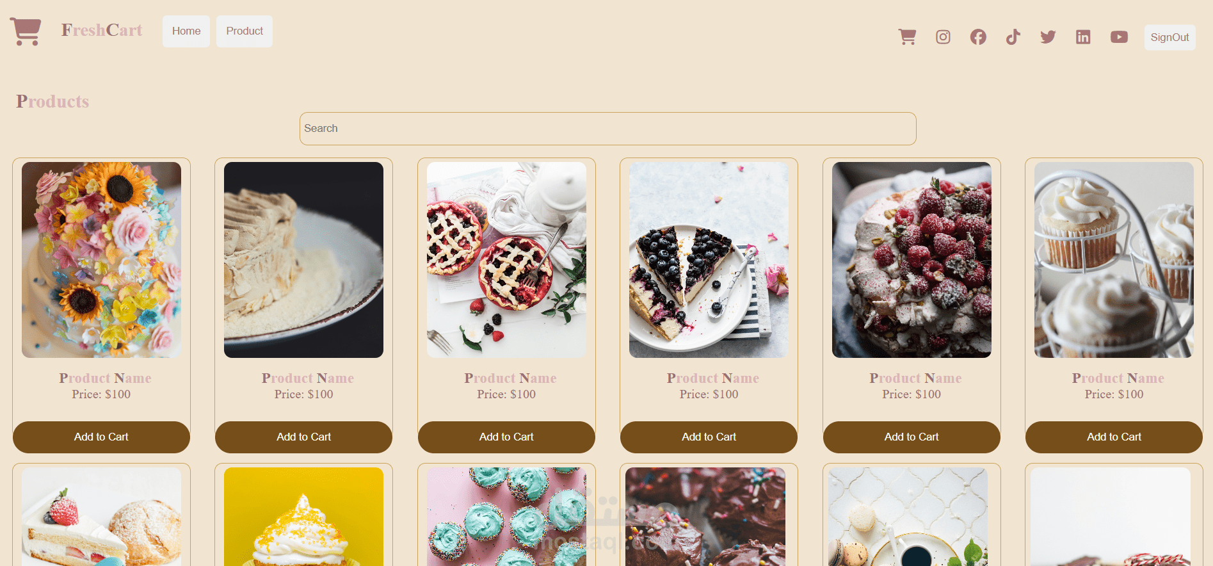Go to the Twitter bird icon
Viewport: 1213px width, 566px height.
coord(1048,37)
